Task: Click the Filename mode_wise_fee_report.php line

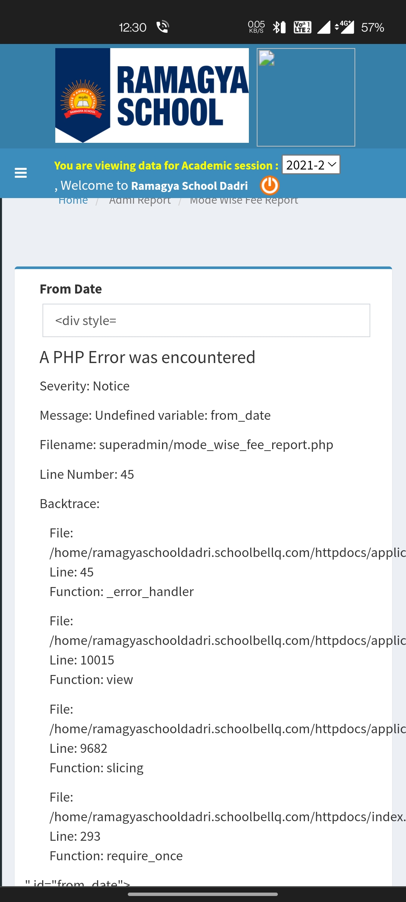Action: point(186,445)
